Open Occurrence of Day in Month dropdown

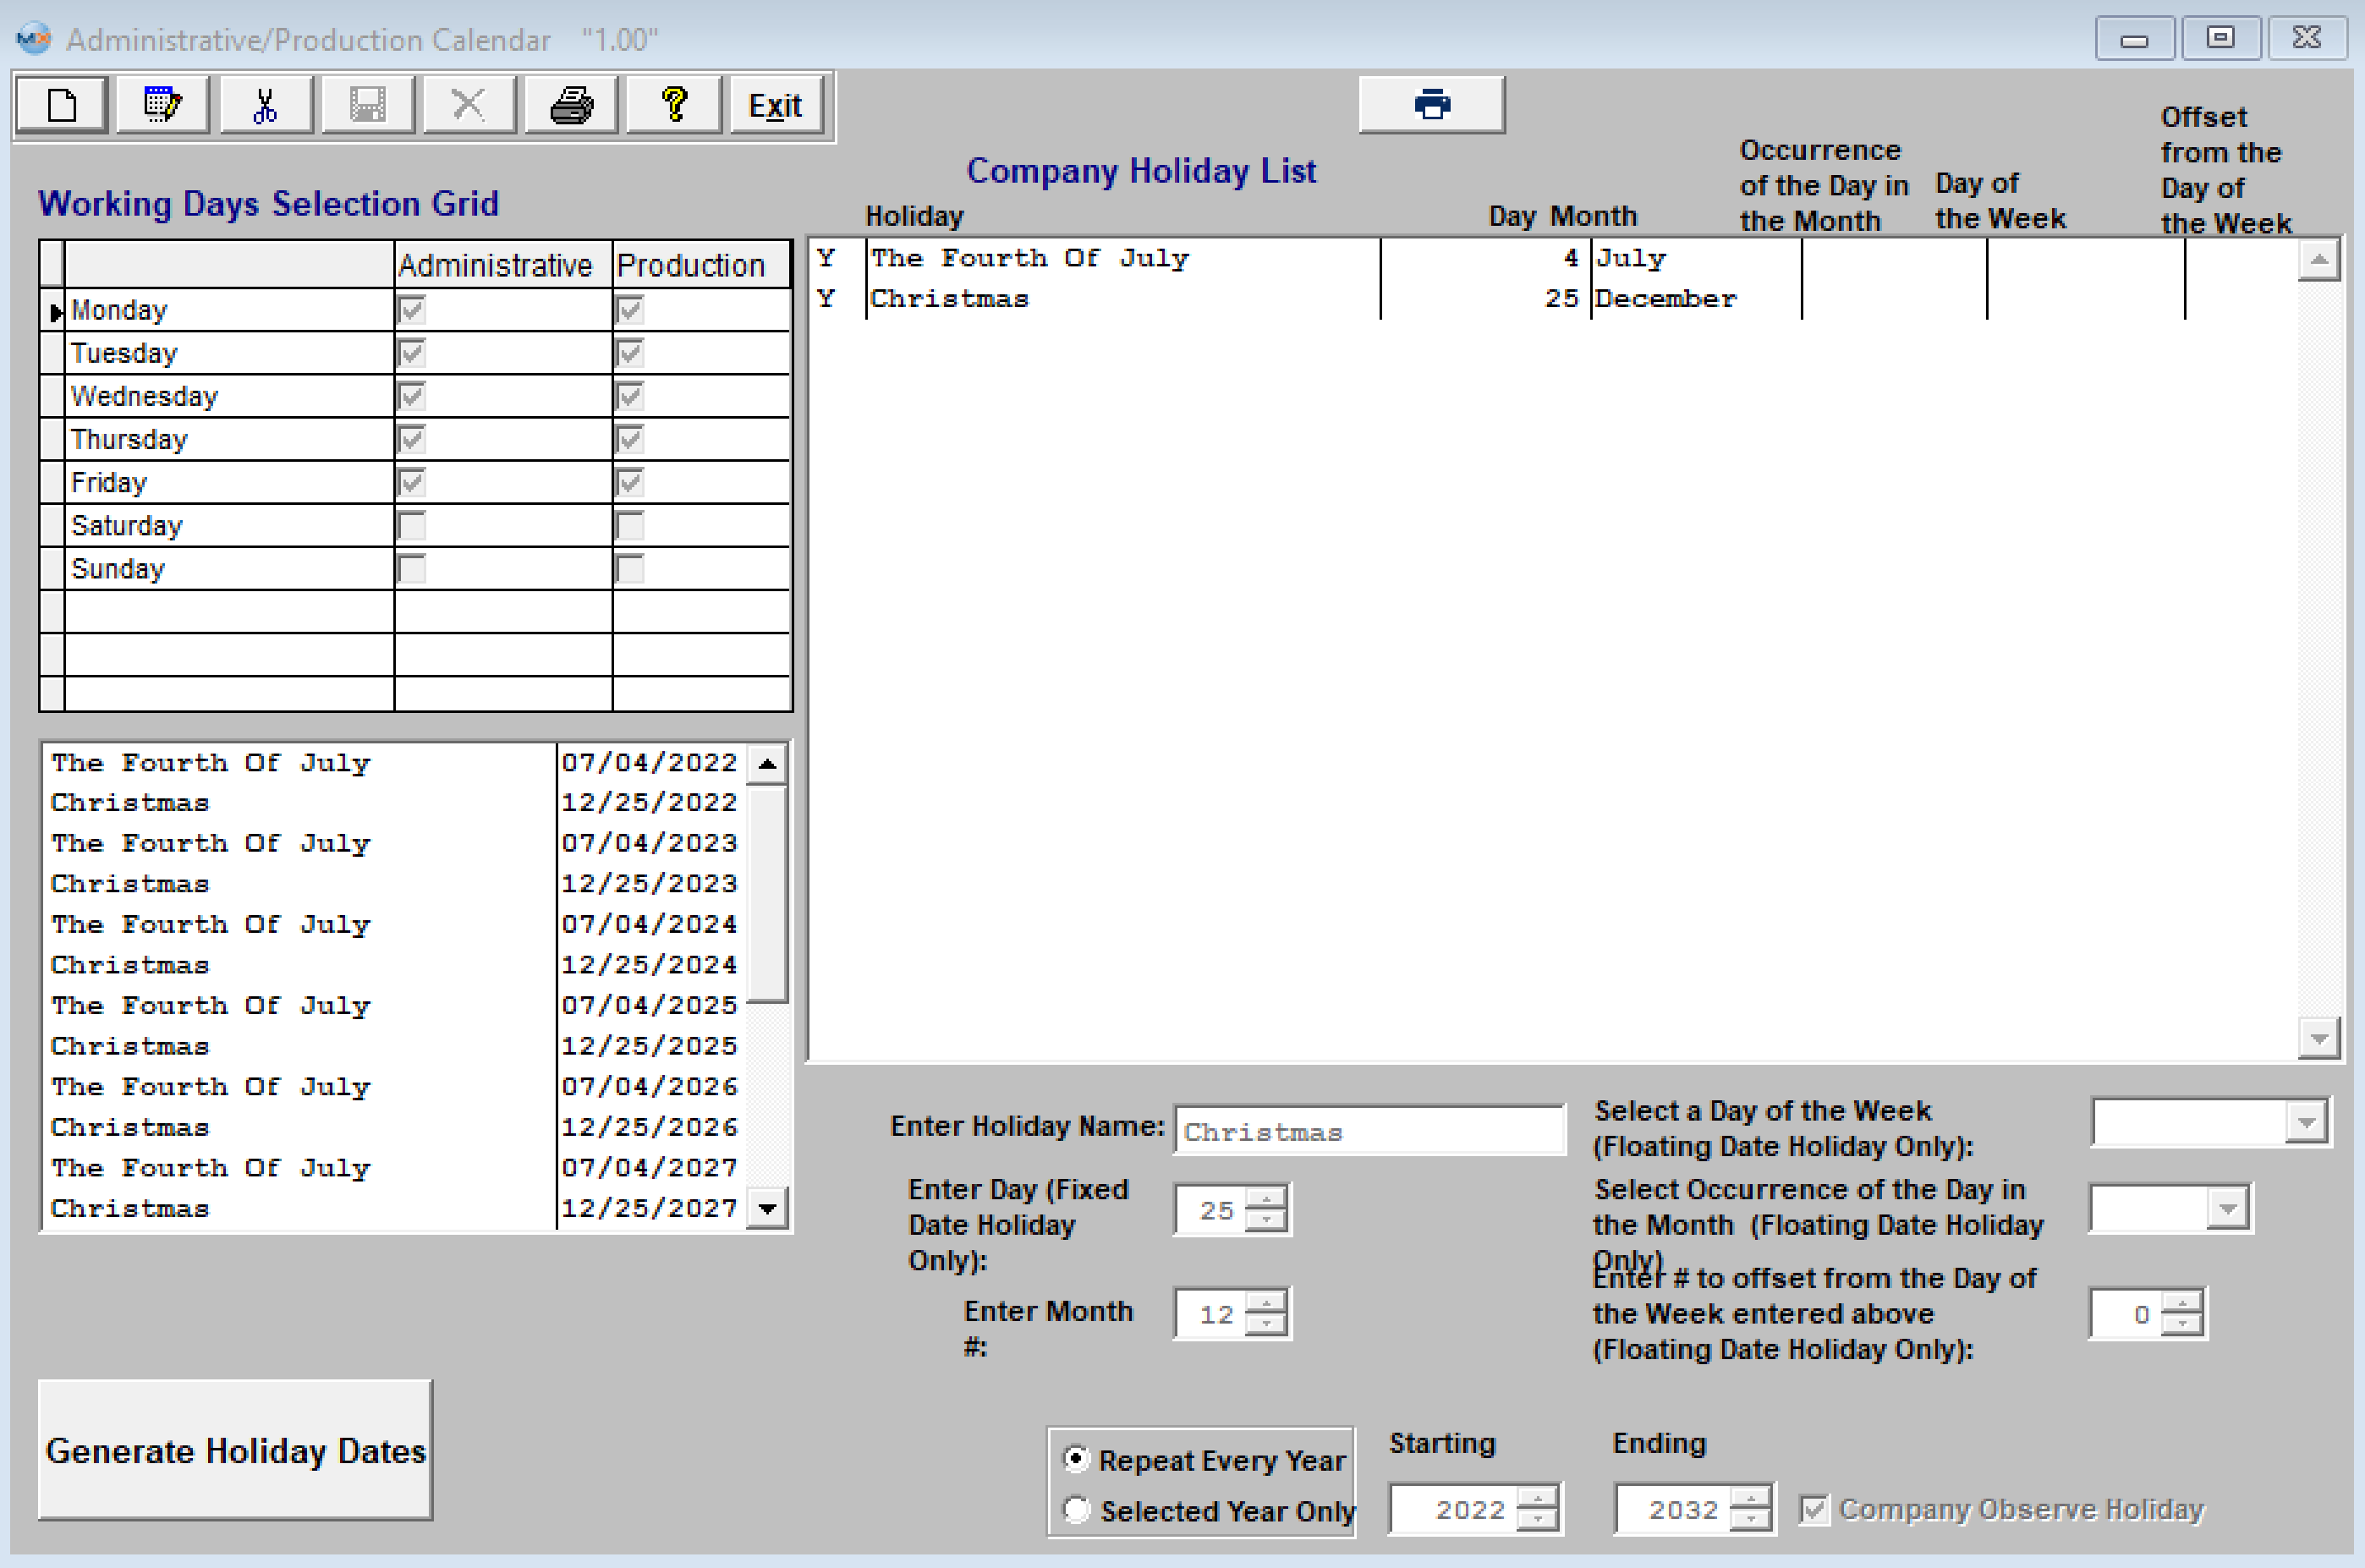2226,1209
